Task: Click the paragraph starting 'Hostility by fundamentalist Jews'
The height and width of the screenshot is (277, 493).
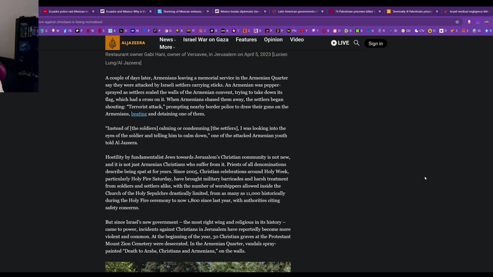Action: (198, 182)
